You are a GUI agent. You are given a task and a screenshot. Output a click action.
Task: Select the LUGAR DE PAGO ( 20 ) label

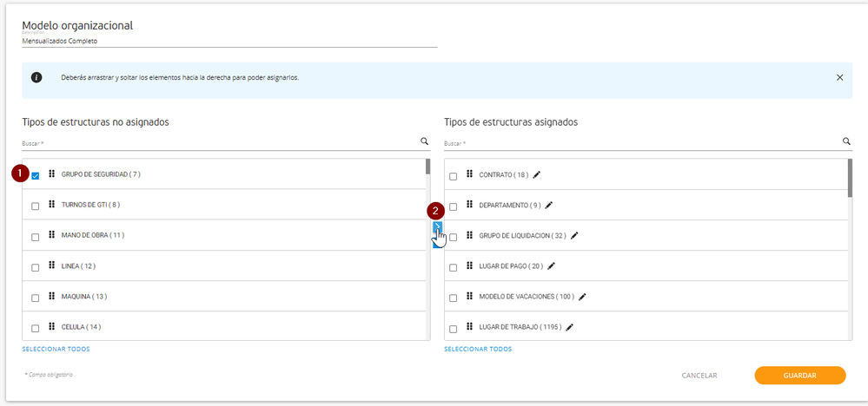click(x=511, y=265)
